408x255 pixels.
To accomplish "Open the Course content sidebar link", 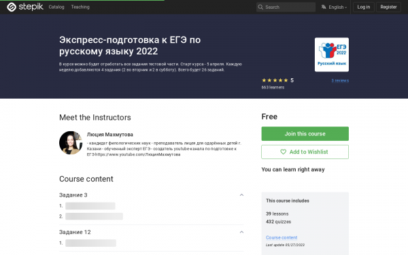I will [282, 237].
